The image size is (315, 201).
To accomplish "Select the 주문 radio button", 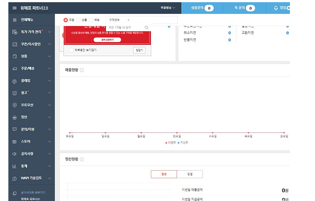I will click(66, 20).
